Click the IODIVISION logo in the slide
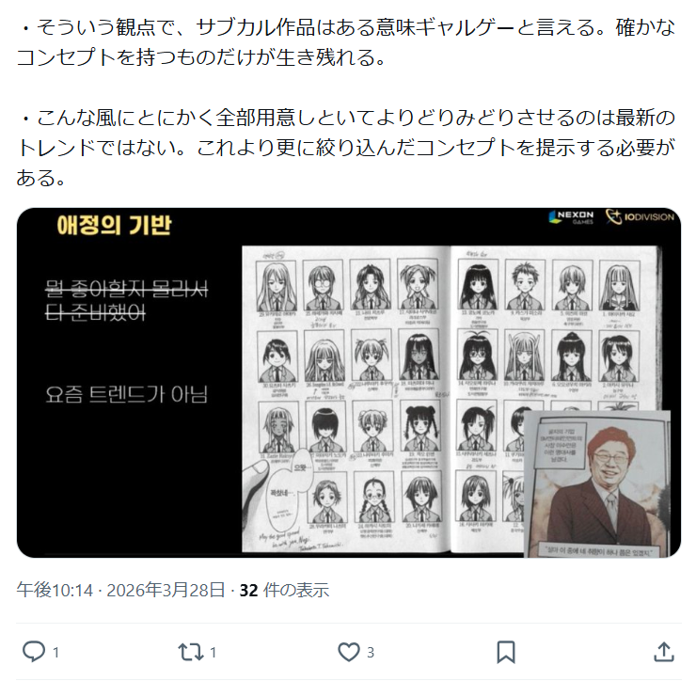The width and height of the screenshot is (696, 681). pos(640,217)
